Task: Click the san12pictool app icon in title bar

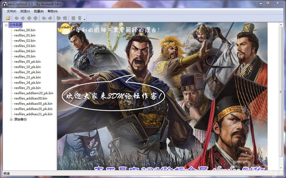Action: tap(4, 3)
